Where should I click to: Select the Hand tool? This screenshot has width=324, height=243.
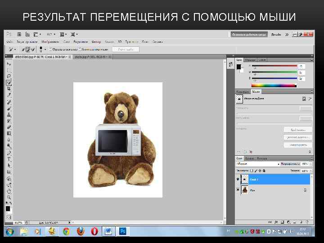(x=9, y=191)
